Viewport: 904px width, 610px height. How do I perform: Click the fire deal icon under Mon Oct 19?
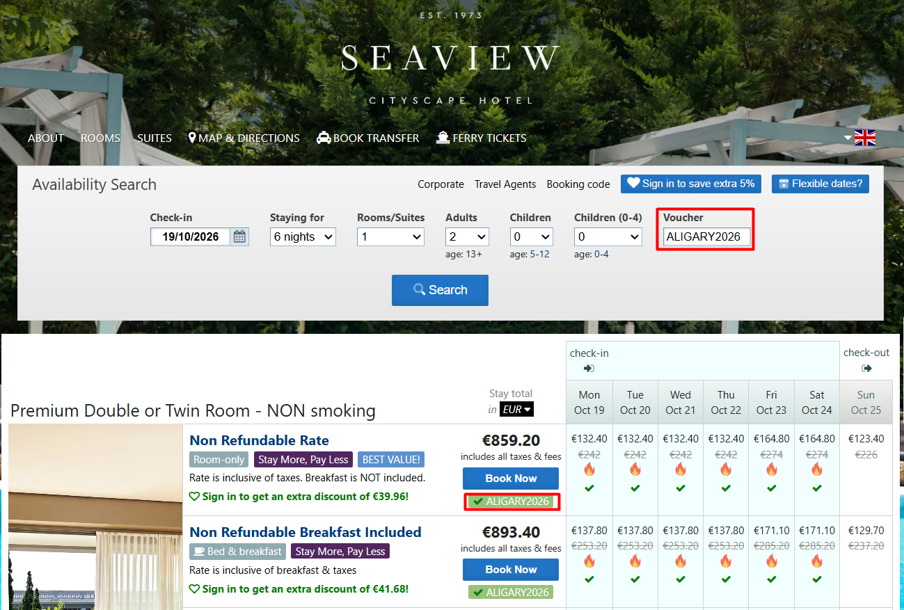(x=589, y=469)
